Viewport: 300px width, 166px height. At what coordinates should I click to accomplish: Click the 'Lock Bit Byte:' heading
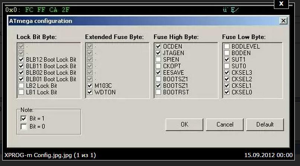36,37
